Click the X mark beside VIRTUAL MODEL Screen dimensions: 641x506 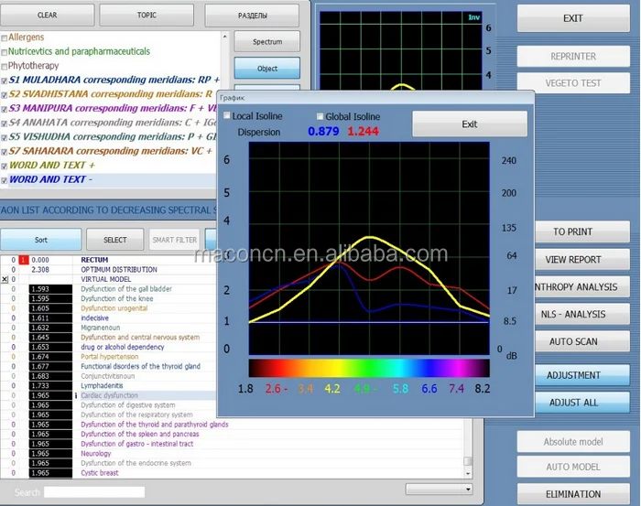pyautogui.click(x=5, y=279)
